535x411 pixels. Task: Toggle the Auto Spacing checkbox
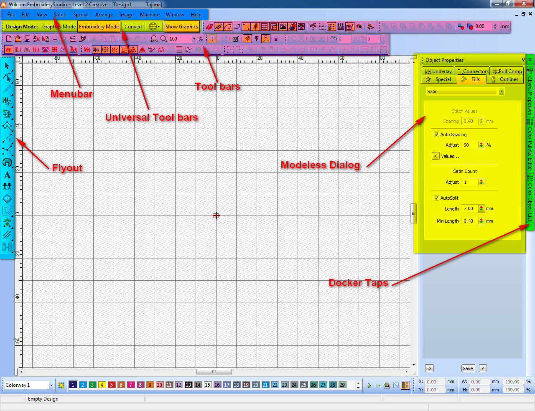[x=436, y=134]
